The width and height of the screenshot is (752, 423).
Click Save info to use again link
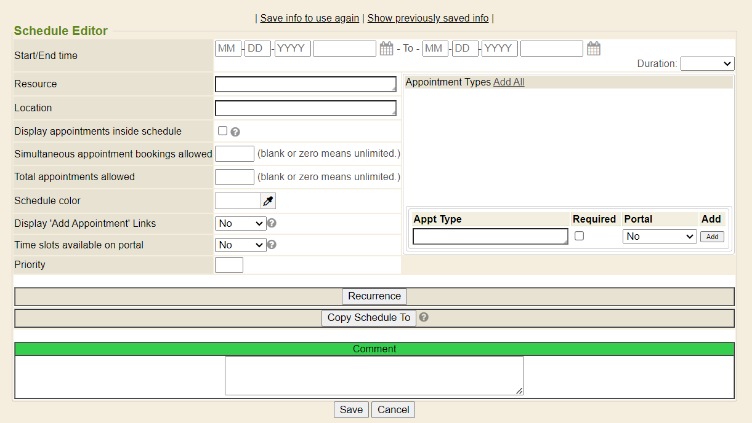click(309, 18)
